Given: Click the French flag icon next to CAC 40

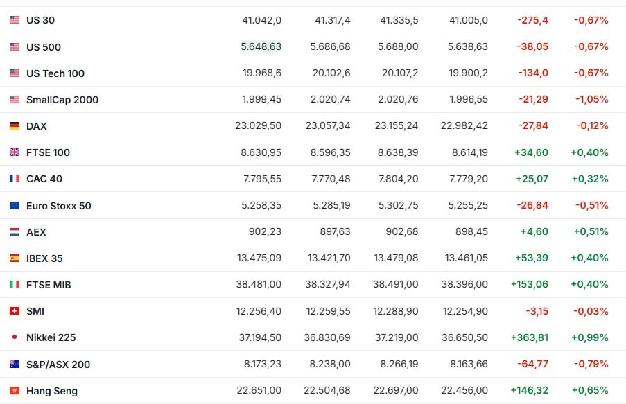Looking at the screenshot, I should [15, 179].
